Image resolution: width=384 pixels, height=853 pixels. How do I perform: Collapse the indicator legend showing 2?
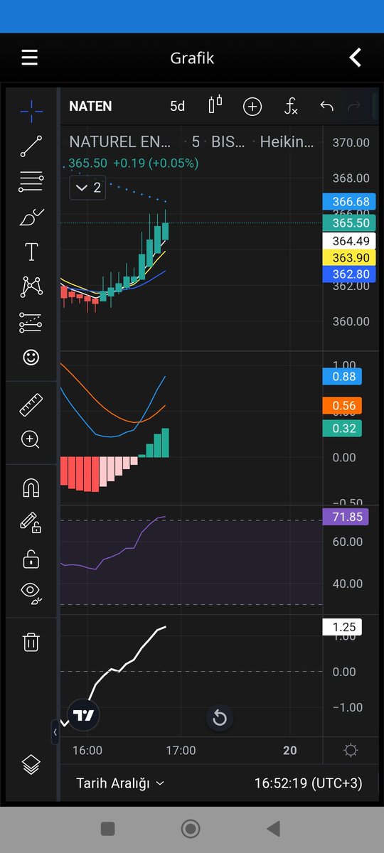pos(88,188)
